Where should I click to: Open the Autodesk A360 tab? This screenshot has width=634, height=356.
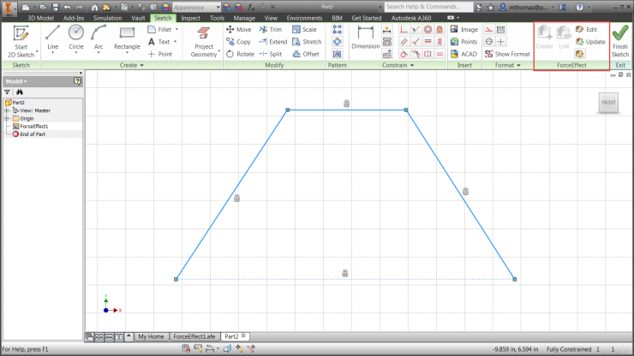[410, 18]
